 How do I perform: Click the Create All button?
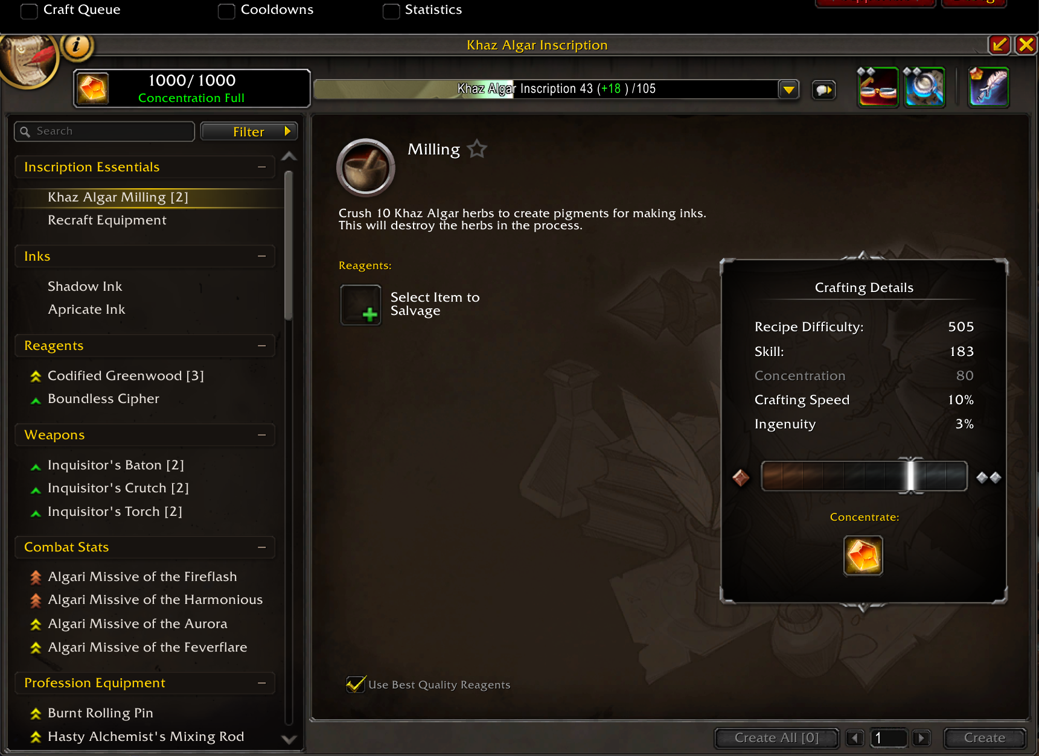(x=777, y=738)
